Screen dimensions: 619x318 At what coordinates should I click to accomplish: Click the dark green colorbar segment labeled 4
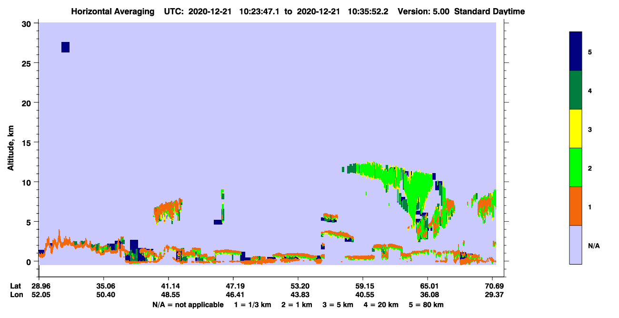tap(576, 90)
